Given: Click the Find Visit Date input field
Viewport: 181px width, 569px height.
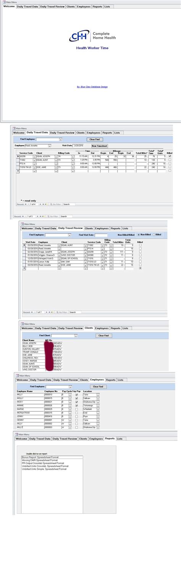Looking at the screenshot, I should click(101, 235).
